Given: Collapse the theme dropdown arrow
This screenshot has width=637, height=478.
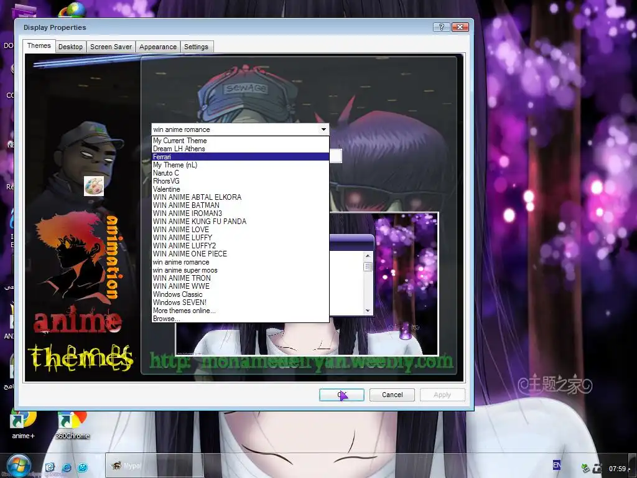Looking at the screenshot, I should (323, 129).
